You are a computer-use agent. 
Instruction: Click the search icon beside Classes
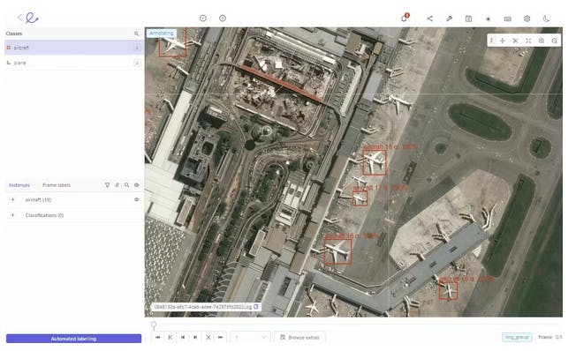coord(136,34)
